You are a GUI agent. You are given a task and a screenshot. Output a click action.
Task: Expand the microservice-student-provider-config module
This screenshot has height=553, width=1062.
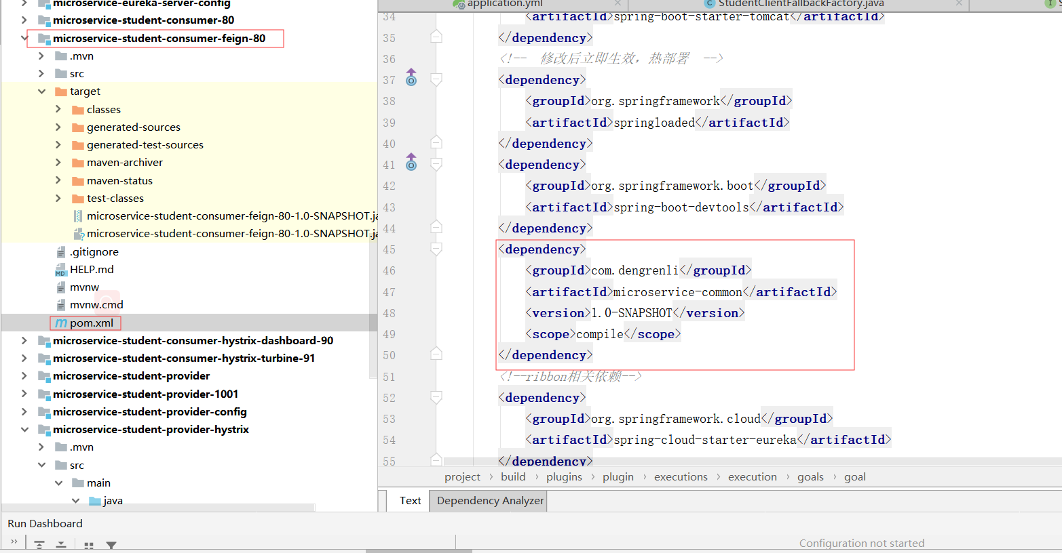24,411
